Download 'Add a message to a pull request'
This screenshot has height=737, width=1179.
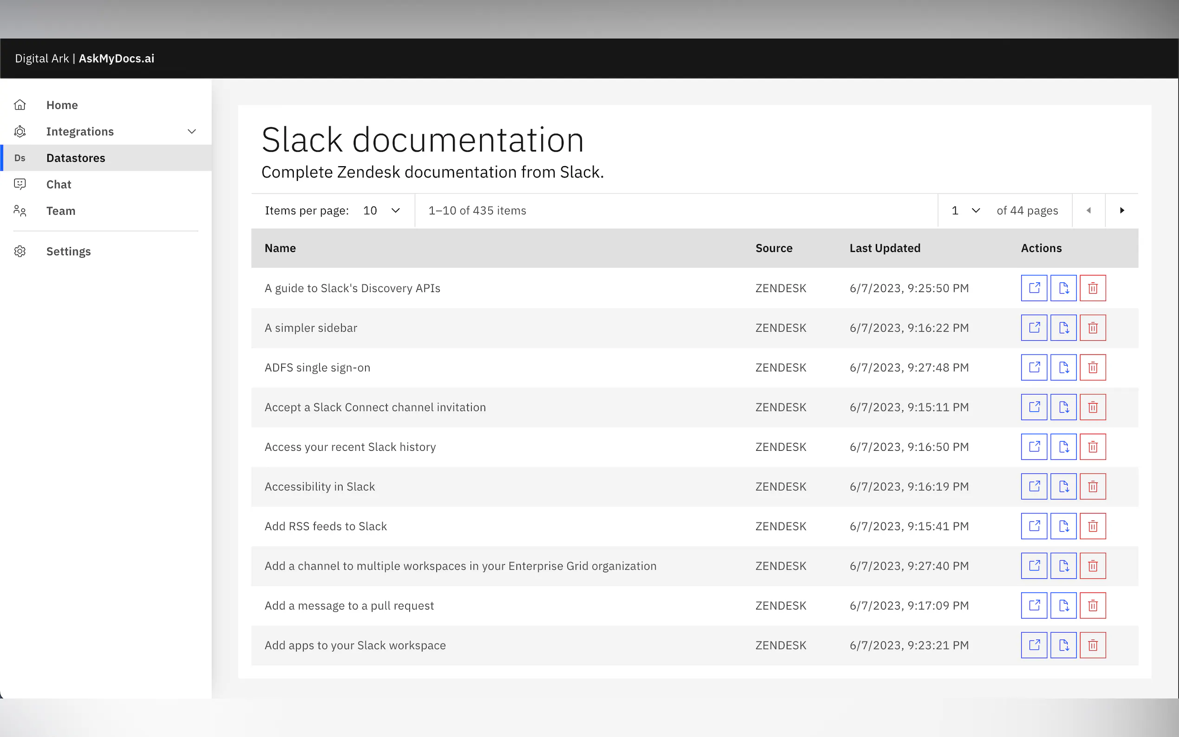coord(1063,605)
